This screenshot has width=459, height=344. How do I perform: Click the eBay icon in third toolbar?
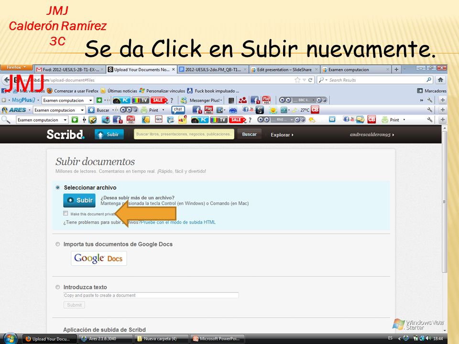click(x=182, y=119)
